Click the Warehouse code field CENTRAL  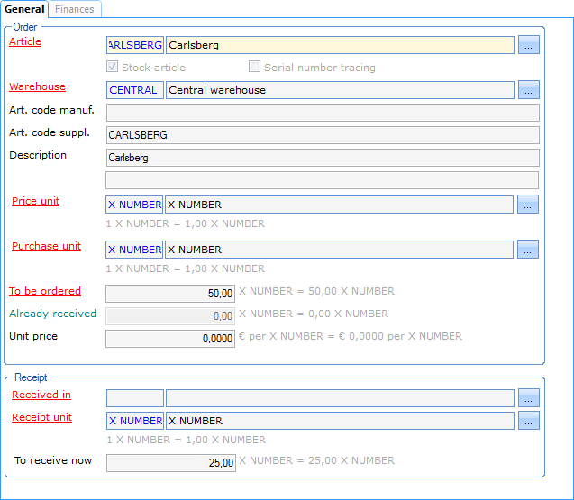click(135, 90)
